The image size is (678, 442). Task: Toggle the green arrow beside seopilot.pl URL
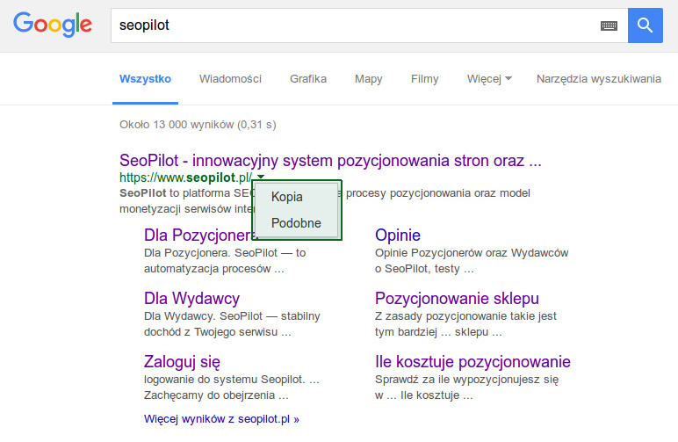click(x=261, y=178)
